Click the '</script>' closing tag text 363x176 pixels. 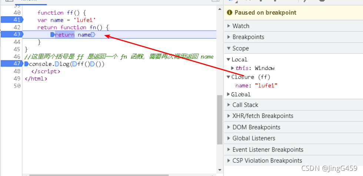pyautogui.click(x=46, y=71)
